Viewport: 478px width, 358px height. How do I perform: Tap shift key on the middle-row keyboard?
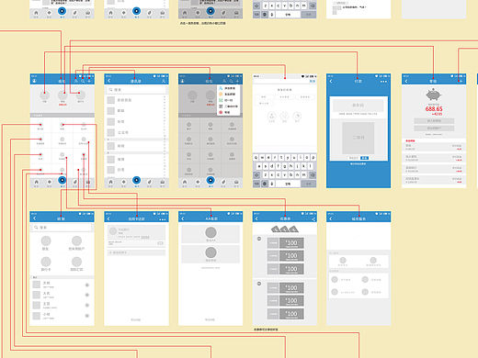tap(256, 175)
